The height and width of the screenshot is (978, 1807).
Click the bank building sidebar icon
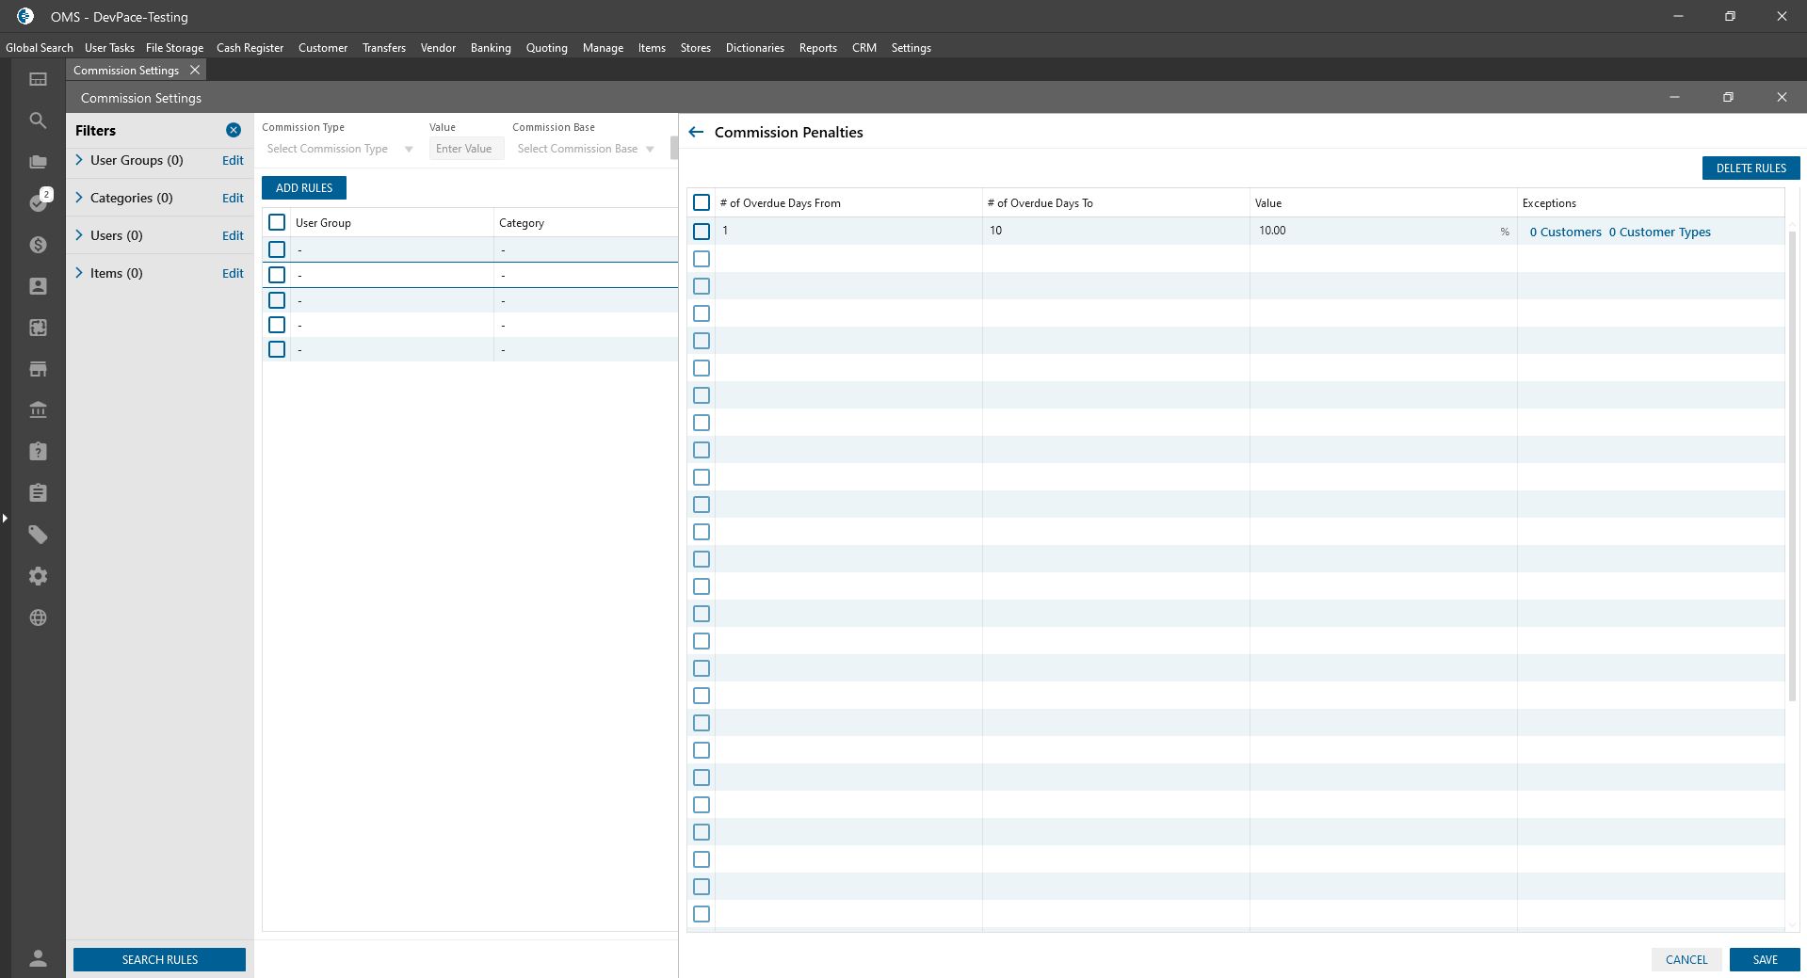pyautogui.click(x=38, y=410)
